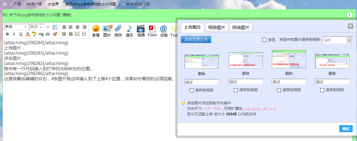Float image right icon
The width and height of the screenshot is (357, 141).
coord(71,34)
